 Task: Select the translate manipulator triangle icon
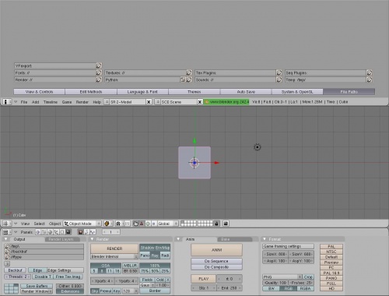[142, 224]
